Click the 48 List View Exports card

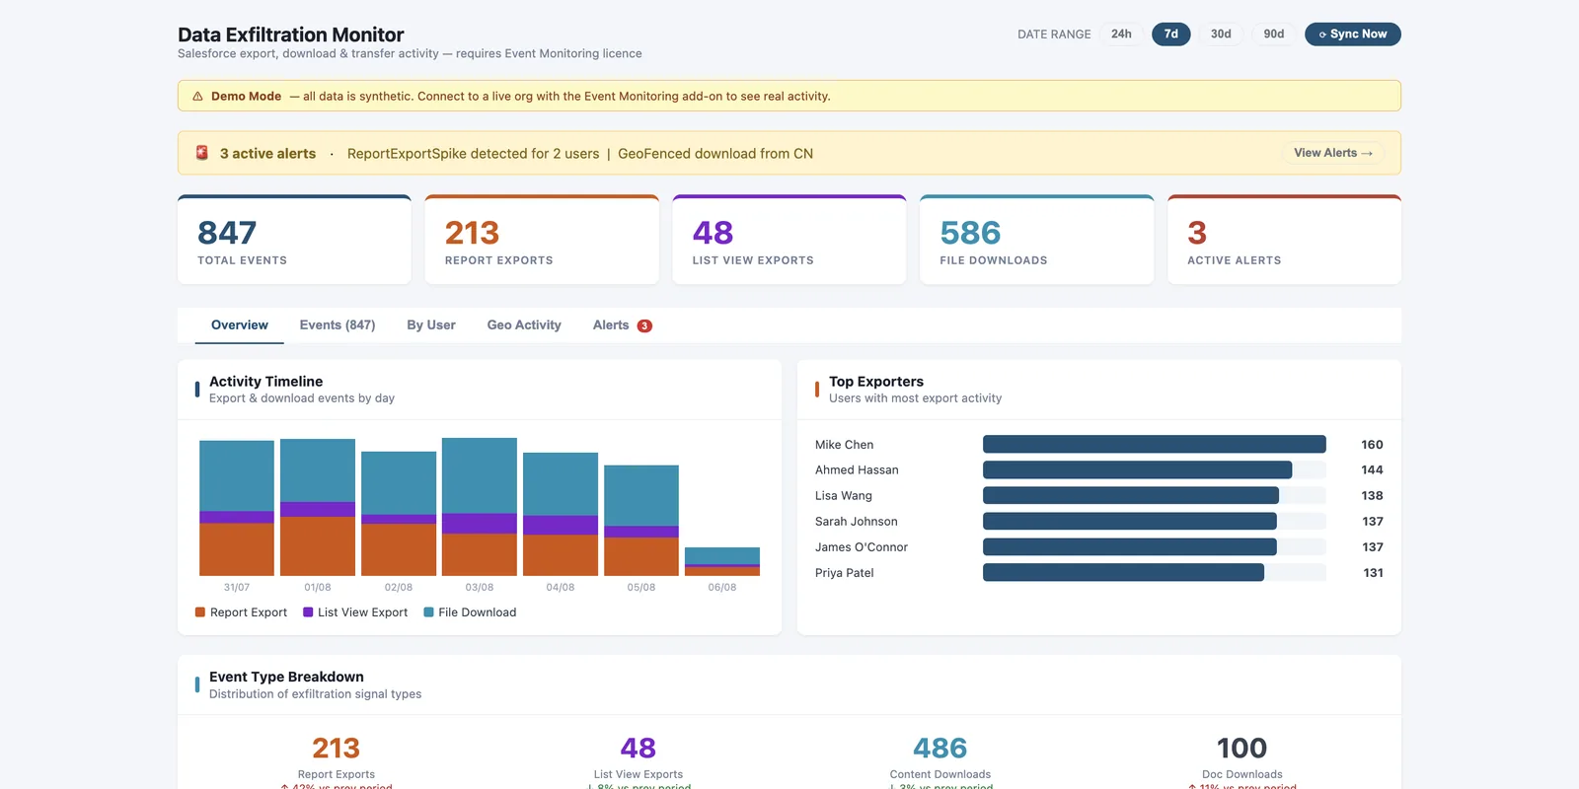point(789,240)
